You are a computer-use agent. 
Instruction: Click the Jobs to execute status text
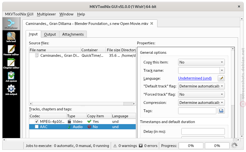point(67,146)
